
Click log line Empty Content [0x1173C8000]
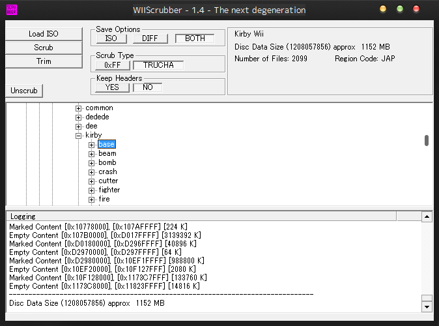tap(104, 286)
